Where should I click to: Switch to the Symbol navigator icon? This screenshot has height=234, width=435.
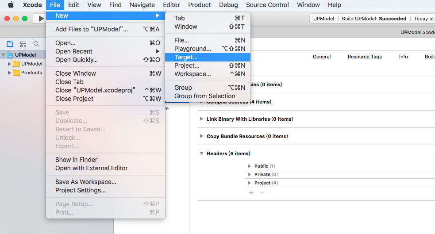click(x=23, y=44)
